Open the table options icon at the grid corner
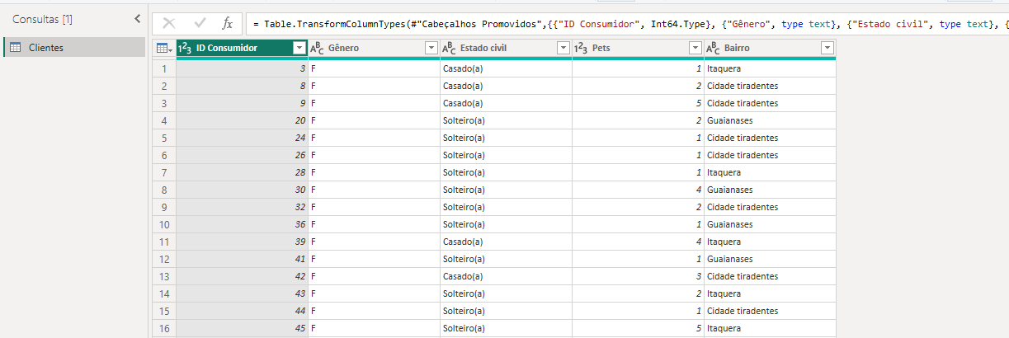The width and height of the screenshot is (1009, 338). point(163,49)
